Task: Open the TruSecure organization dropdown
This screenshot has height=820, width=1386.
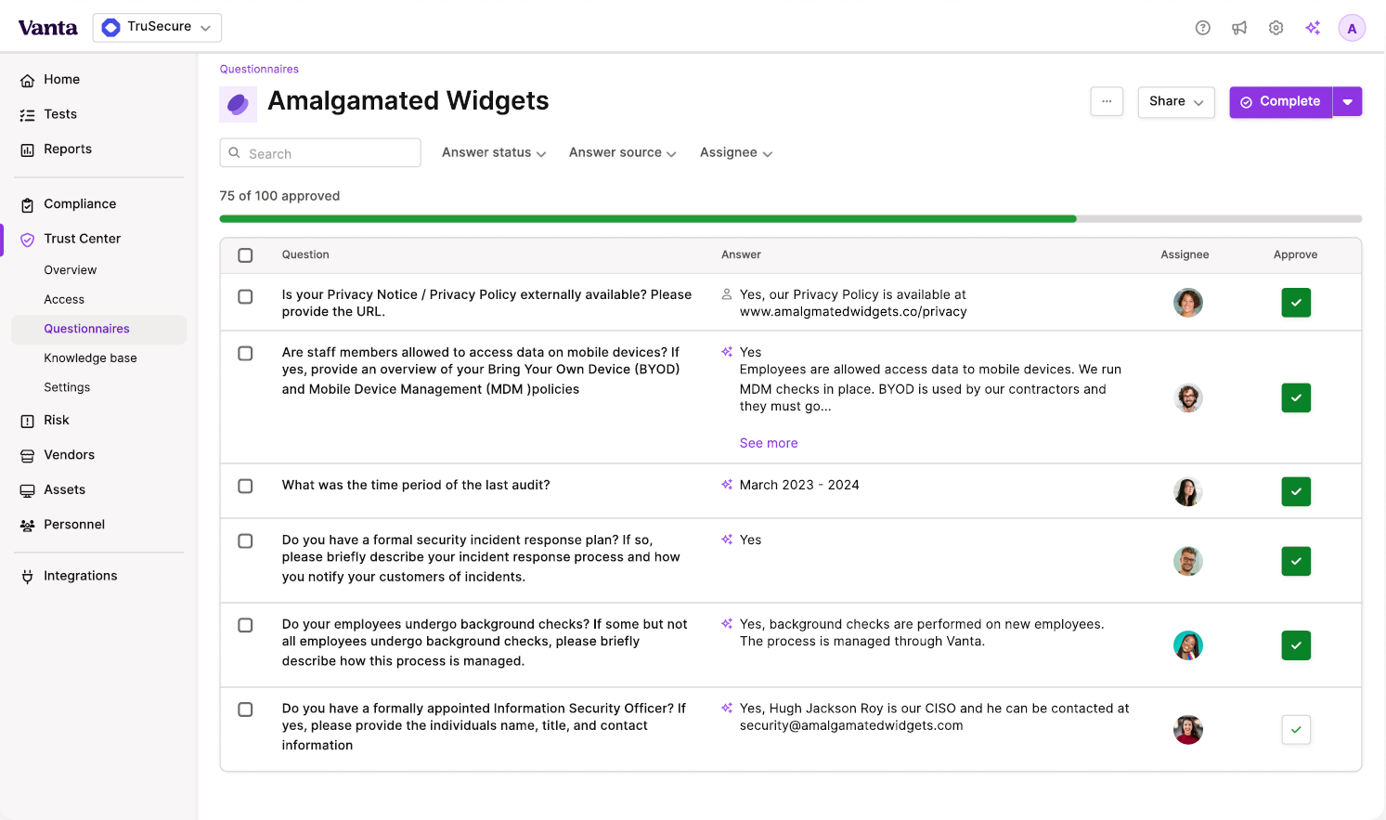Action: [x=157, y=28]
